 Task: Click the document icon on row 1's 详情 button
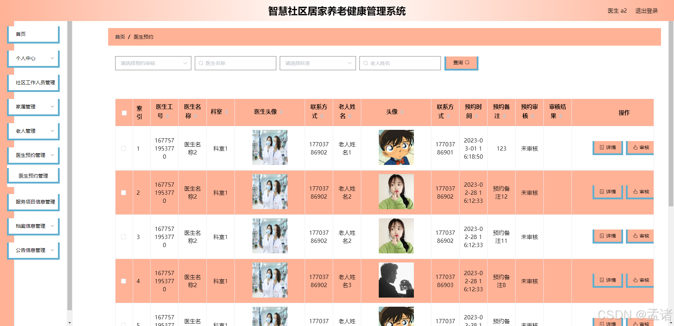601,148
